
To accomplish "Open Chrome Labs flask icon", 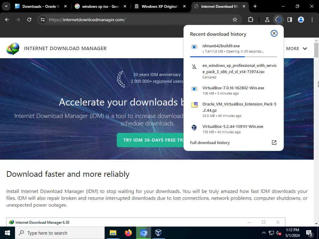I will 267,20.
